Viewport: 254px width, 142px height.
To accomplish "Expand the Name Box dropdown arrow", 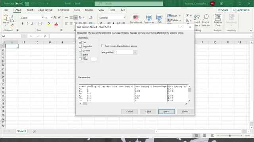I will pyautogui.click(x=19, y=36).
